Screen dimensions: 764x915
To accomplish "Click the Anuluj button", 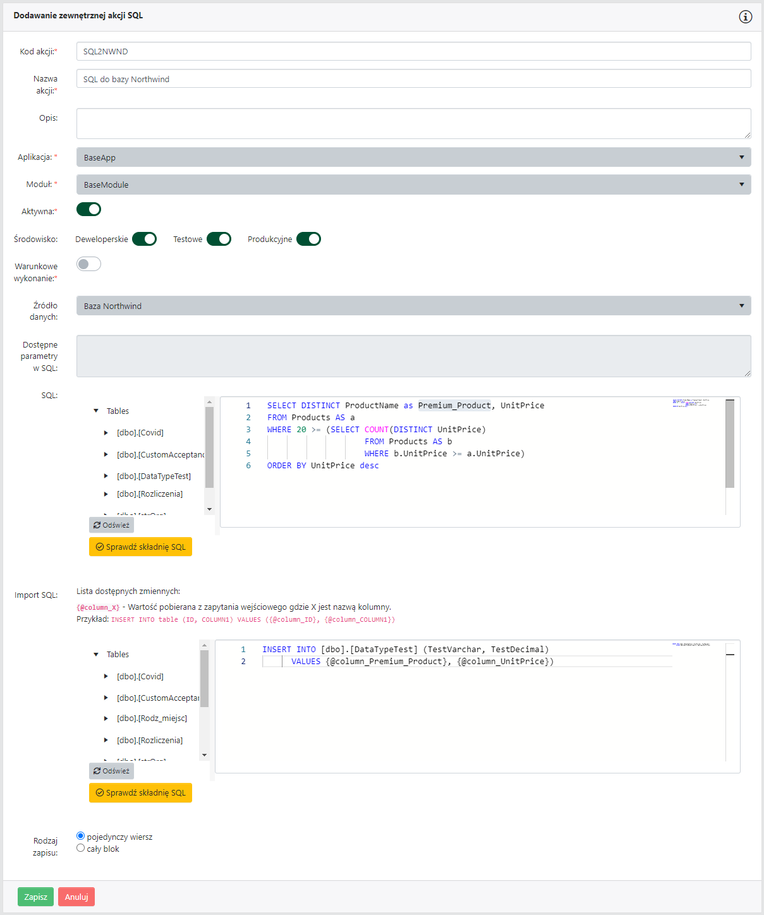I will [x=76, y=896].
